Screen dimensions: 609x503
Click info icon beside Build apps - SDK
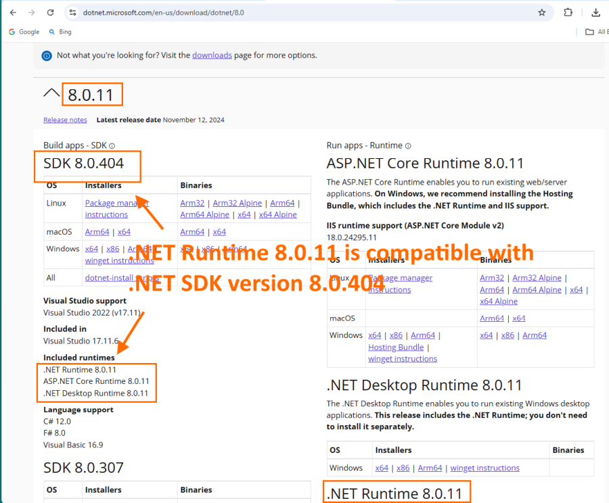point(112,146)
